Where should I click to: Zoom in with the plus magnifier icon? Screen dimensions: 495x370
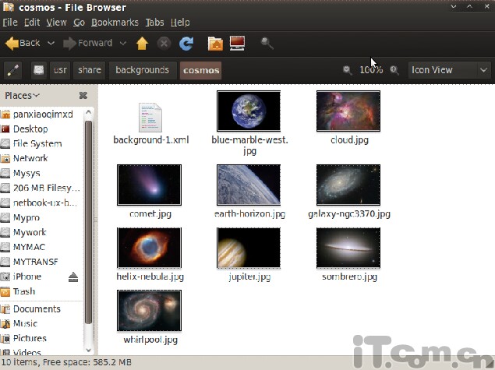pyautogui.click(x=394, y=70)
